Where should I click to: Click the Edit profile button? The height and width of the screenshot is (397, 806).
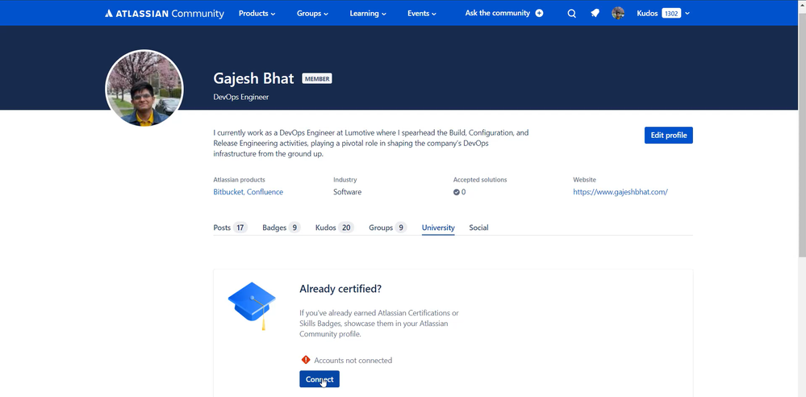pos(669,136)
